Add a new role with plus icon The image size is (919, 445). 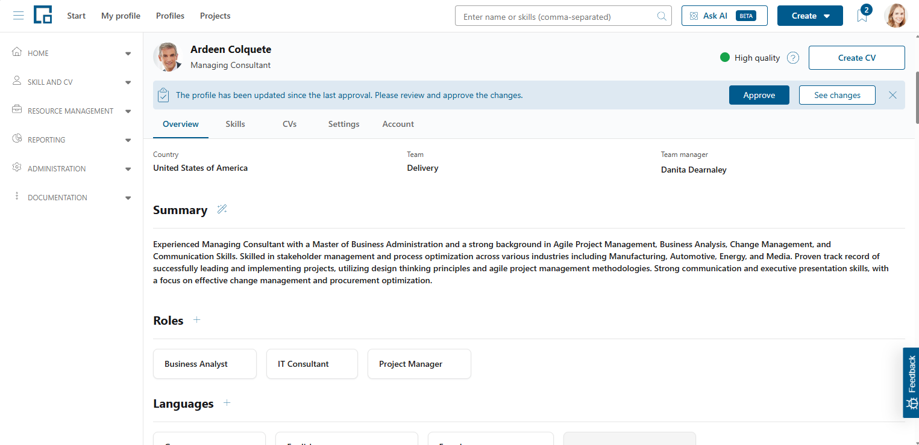196,320
